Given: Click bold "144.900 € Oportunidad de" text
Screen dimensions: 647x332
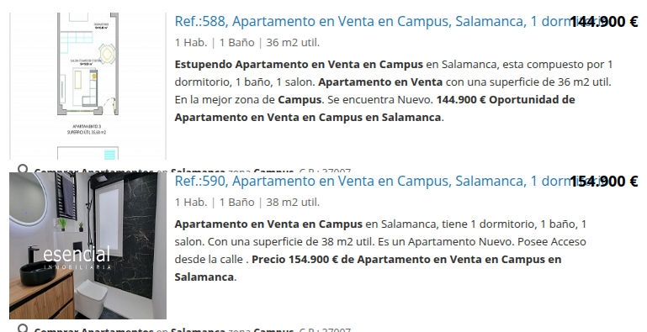Looking at the screenshot, I should (506, 99).
